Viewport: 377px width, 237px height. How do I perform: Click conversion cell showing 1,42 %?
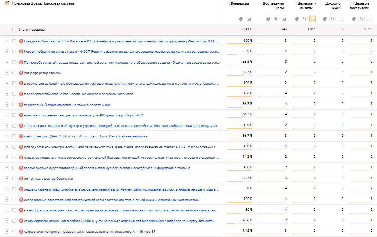pyautogui.click(x=247, y=230)
